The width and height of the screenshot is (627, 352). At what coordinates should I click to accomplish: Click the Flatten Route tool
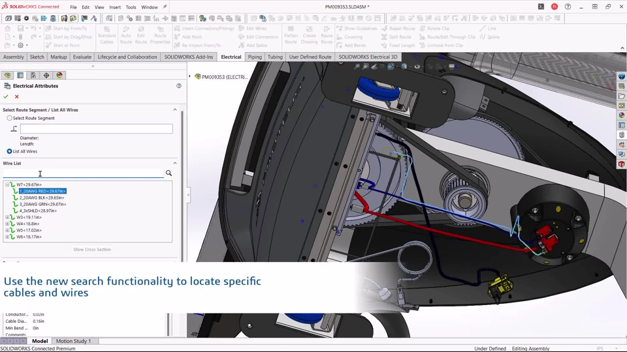point(291,35)
